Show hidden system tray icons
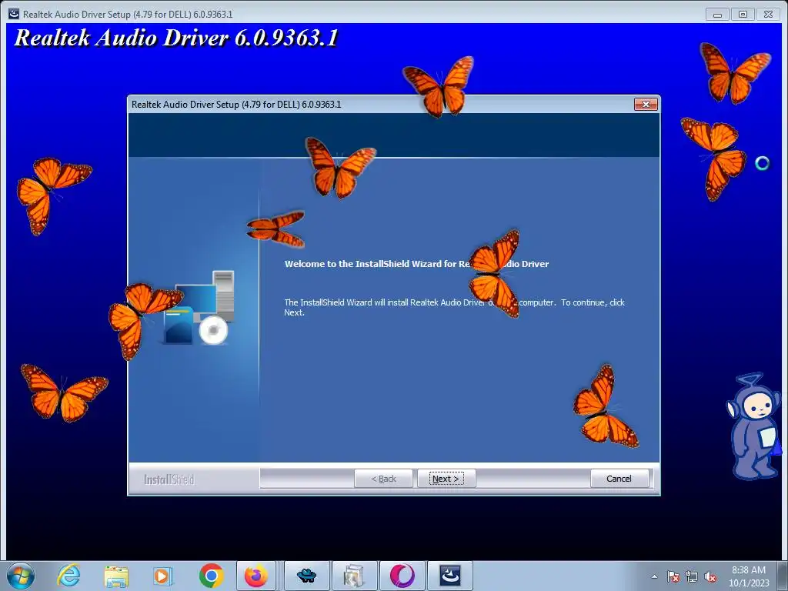Image resolution: width=788 pixels, height=591 pixels. (x=654, y=576)
